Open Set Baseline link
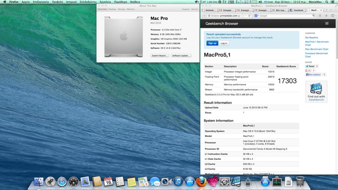This screenshot has width=338, height=190. click(x=312, y=37)
